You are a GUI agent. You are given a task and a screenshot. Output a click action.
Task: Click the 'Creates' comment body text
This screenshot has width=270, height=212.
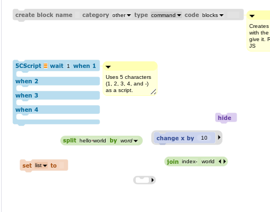260,36
